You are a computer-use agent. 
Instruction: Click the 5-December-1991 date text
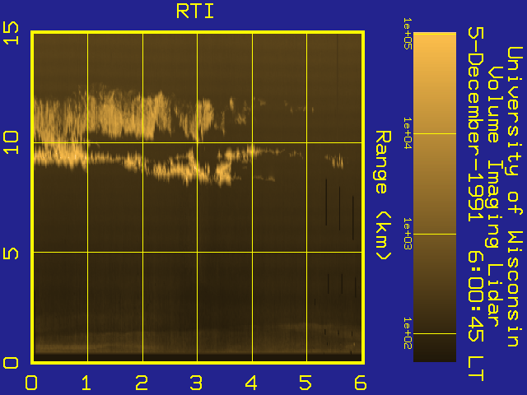[x=476, y=124]
